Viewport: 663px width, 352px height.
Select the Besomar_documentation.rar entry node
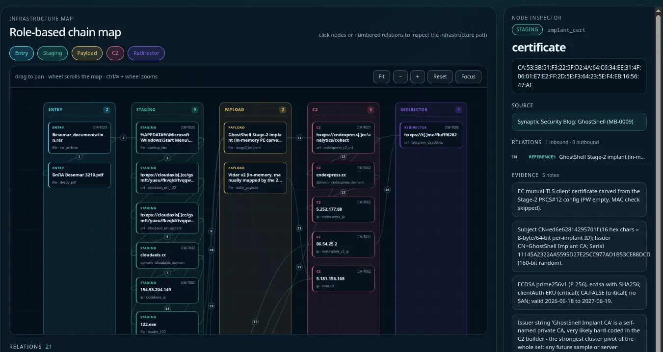79,137
